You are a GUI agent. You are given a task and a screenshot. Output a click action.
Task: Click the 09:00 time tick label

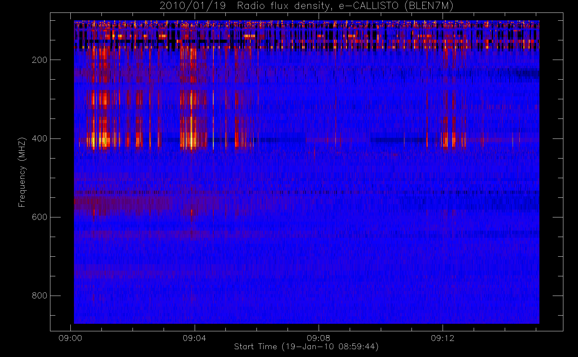70,338
